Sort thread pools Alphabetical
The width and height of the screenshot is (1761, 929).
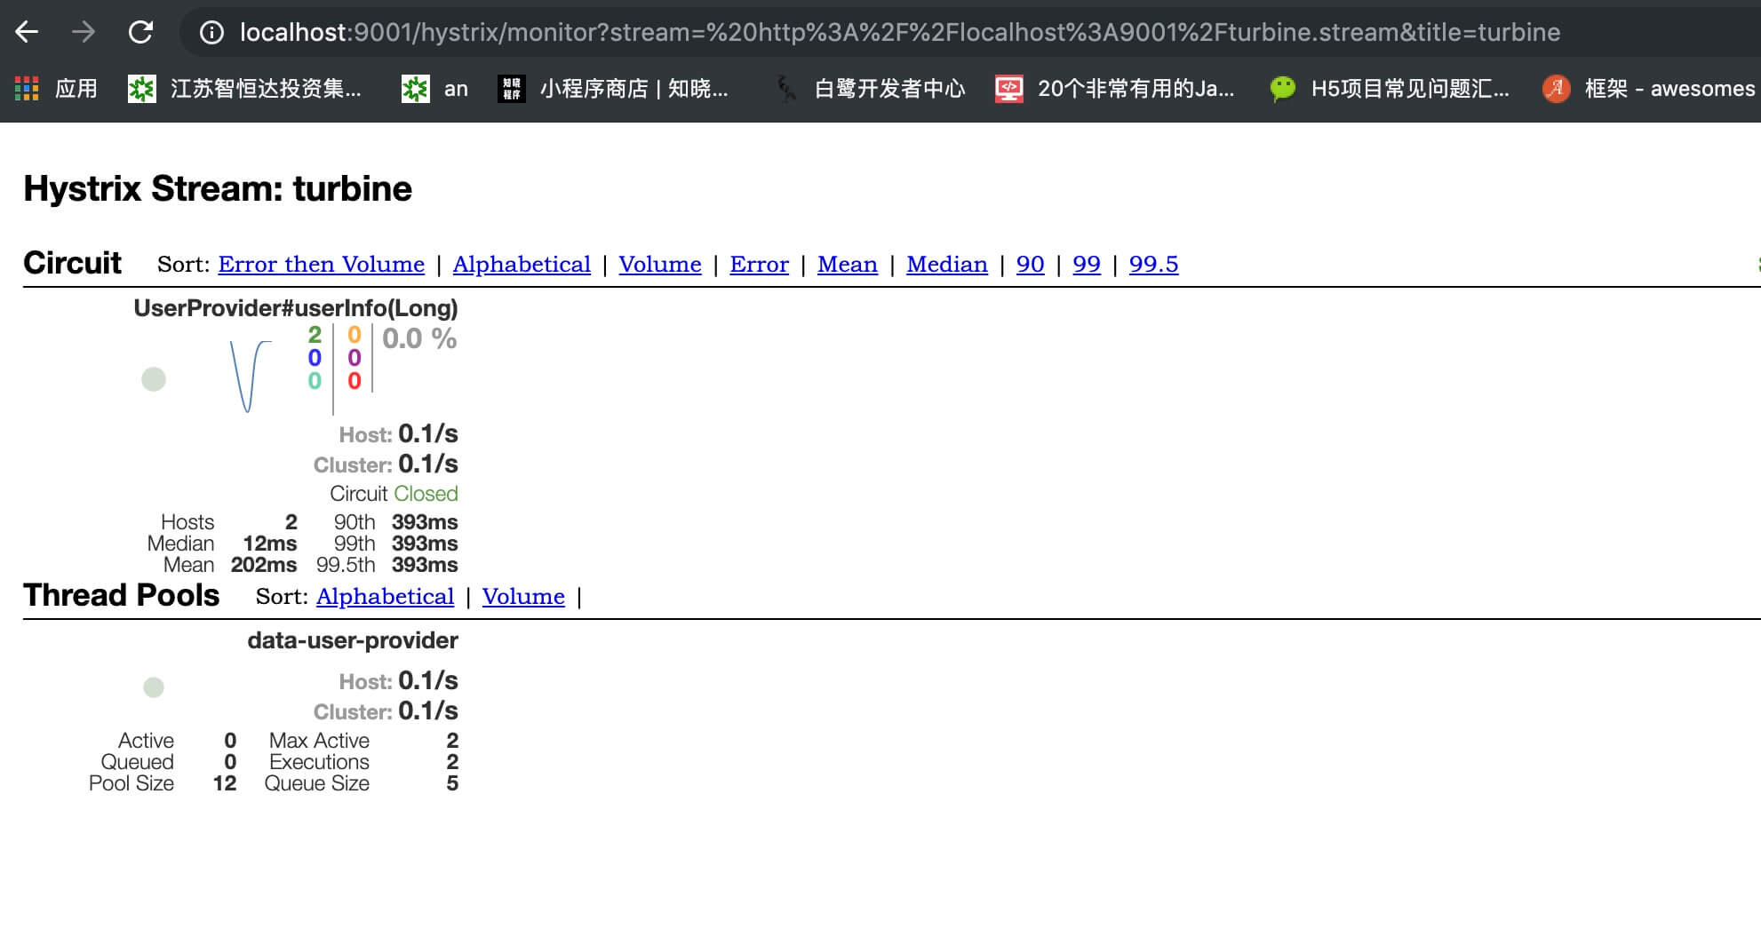pos(386,596)
